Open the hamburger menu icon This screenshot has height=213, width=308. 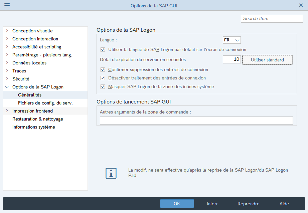click(x=7, y=5)
